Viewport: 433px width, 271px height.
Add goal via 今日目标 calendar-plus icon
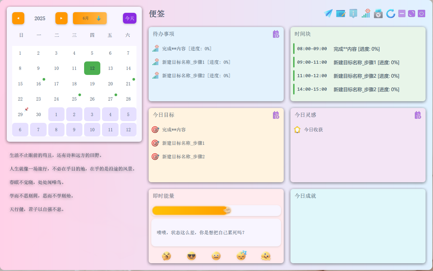pyautogui.click(x=276, y=114)
